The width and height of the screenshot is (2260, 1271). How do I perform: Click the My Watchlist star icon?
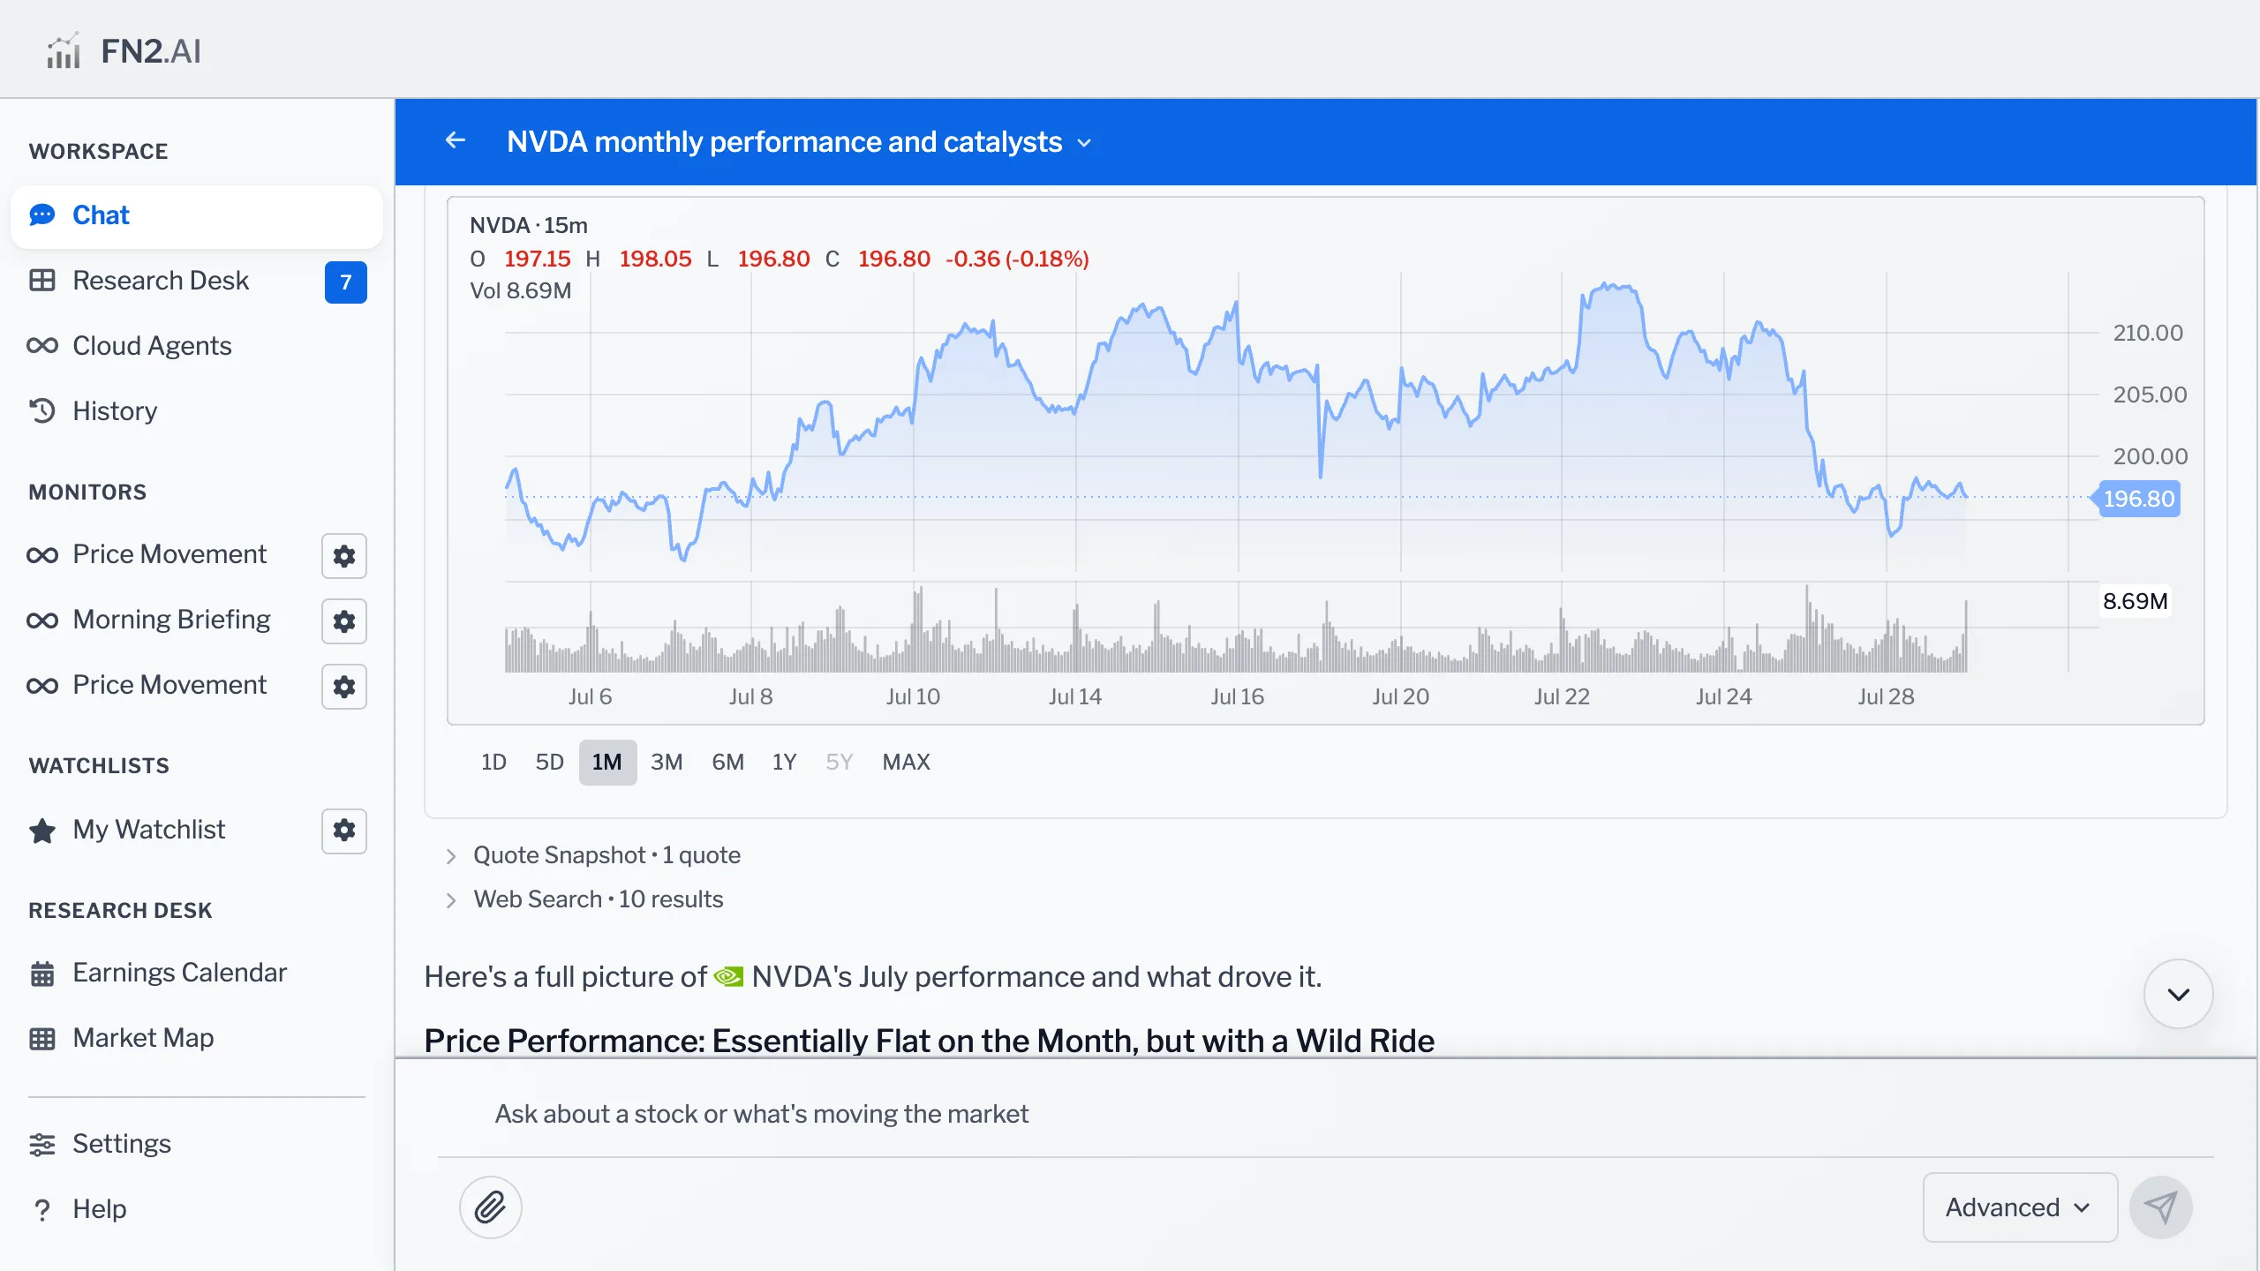(x=42, y=831)
